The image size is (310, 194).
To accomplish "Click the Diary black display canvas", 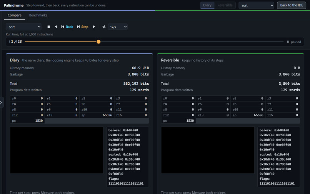I will [57, 150].
